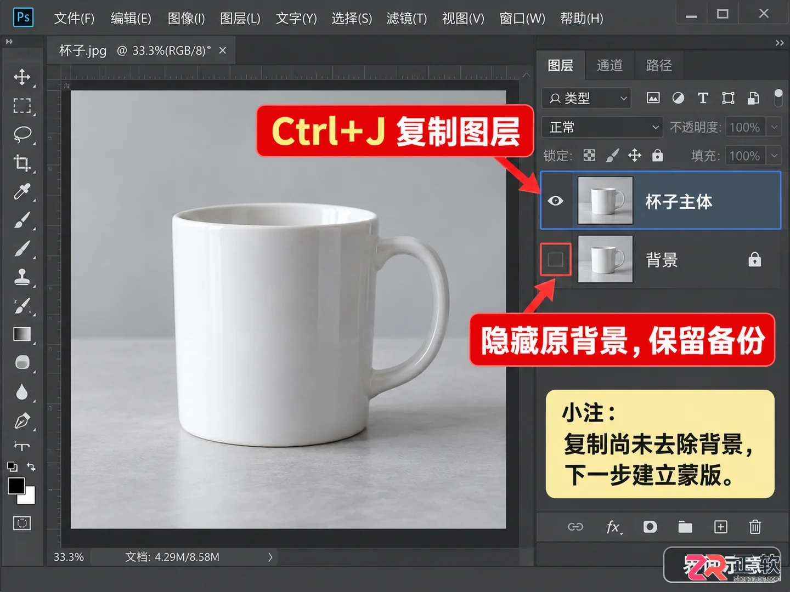The height and width of the screenshot is (592, 790).
Task: Add a layer mask
Action: click(x=650, y=527)
